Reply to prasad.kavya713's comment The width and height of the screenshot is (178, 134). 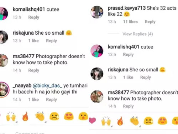(x=150, y=22)
